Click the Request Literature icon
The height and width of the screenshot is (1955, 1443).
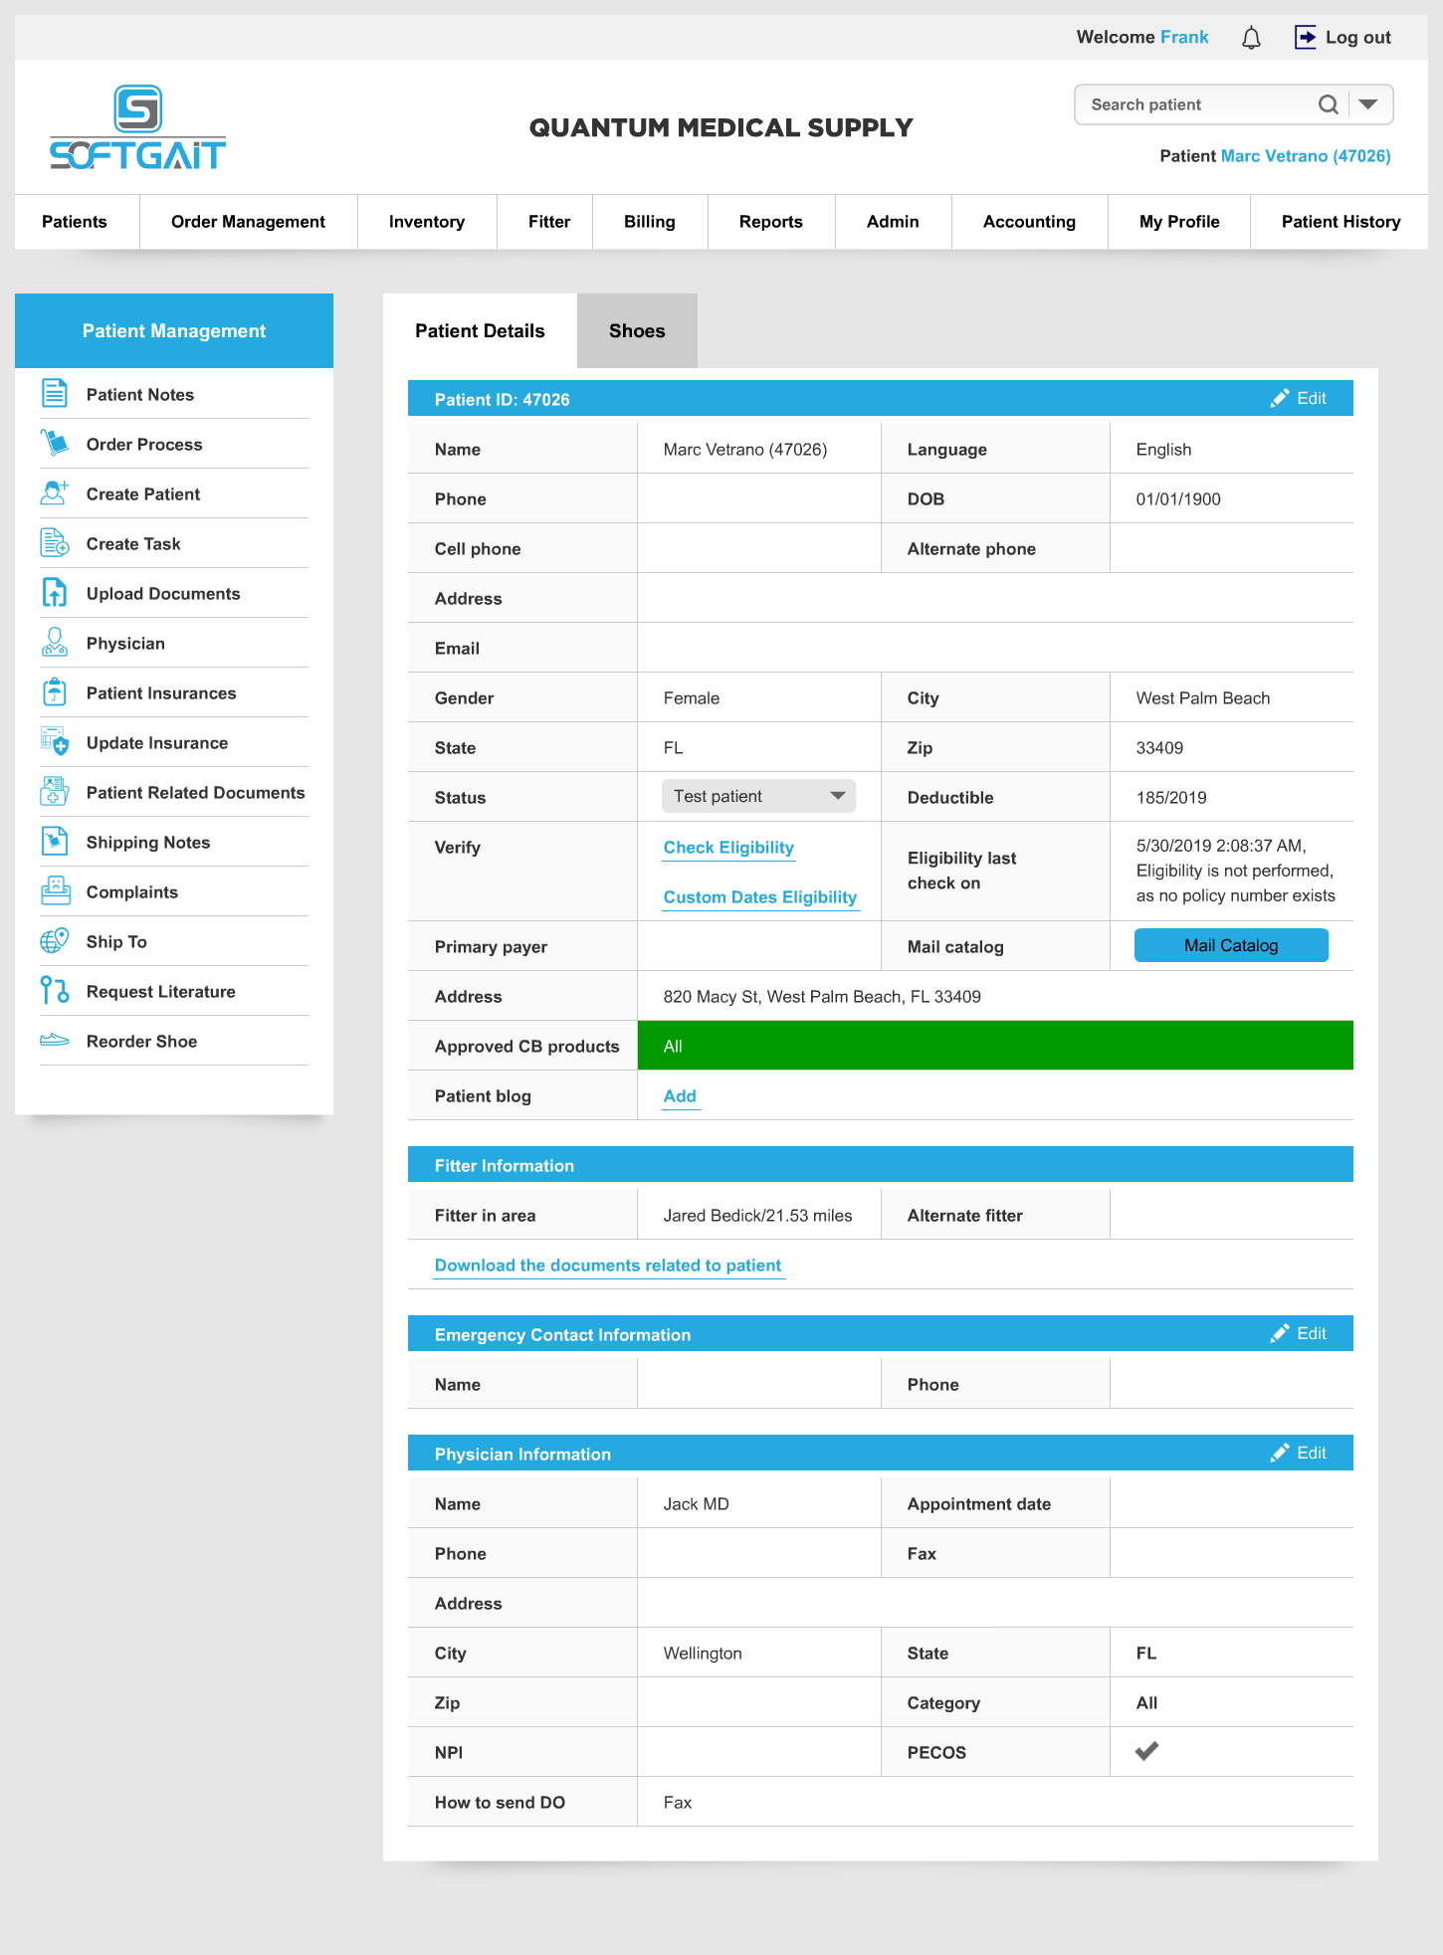[55, 990]
